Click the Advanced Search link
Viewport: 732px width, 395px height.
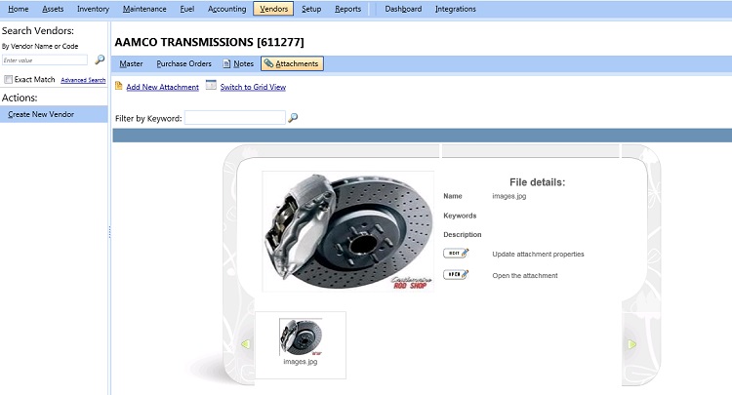(x=83, y=80)
